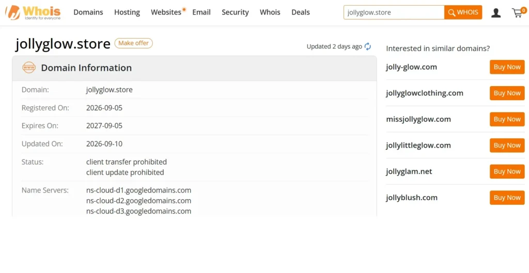Buy Now for jolly-glow.com

[x=507, y=67]
